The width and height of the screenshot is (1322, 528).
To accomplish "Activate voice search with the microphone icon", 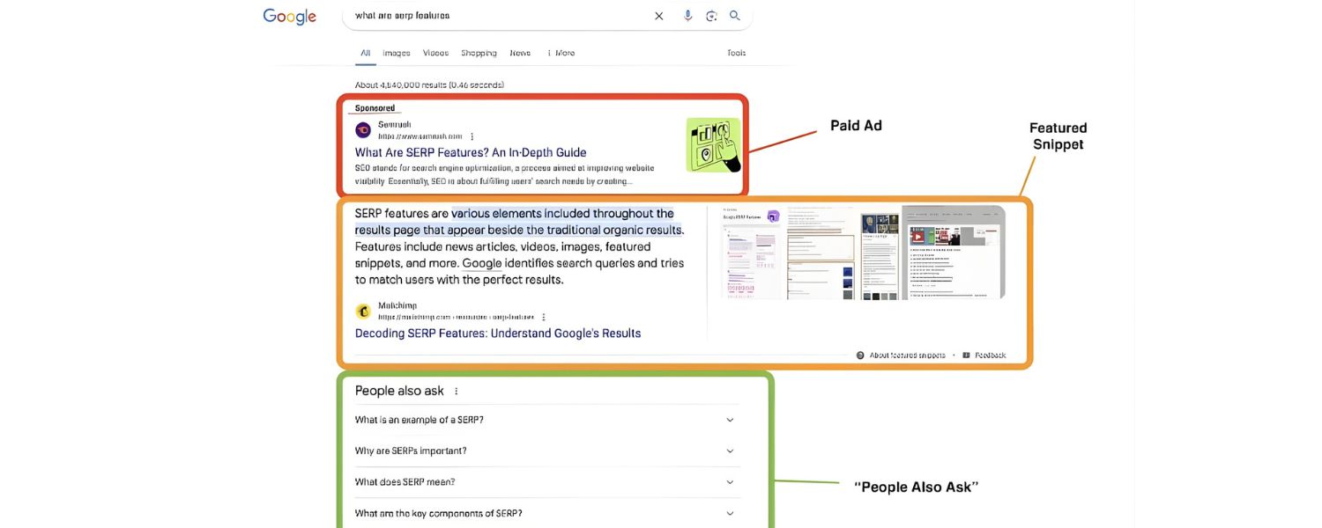I will [687, 15].
